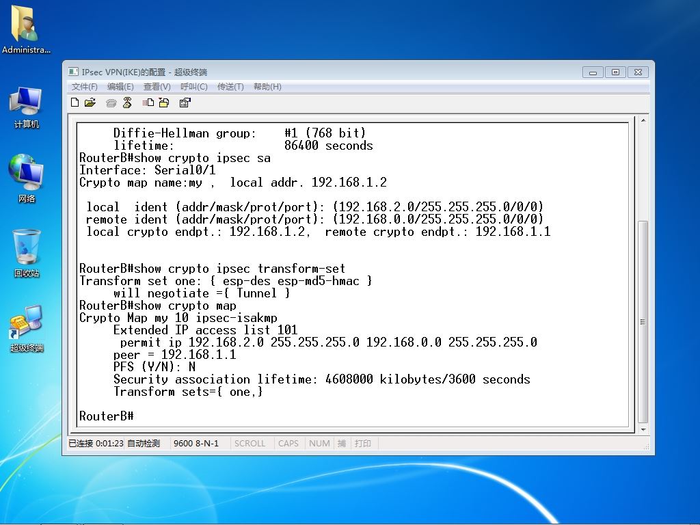Click the final RouterB# prompt line
The image size is (700, 525).
coord(107,416)
